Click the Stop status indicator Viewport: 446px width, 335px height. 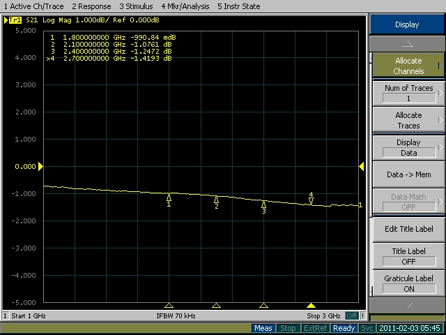pos(288,328)
